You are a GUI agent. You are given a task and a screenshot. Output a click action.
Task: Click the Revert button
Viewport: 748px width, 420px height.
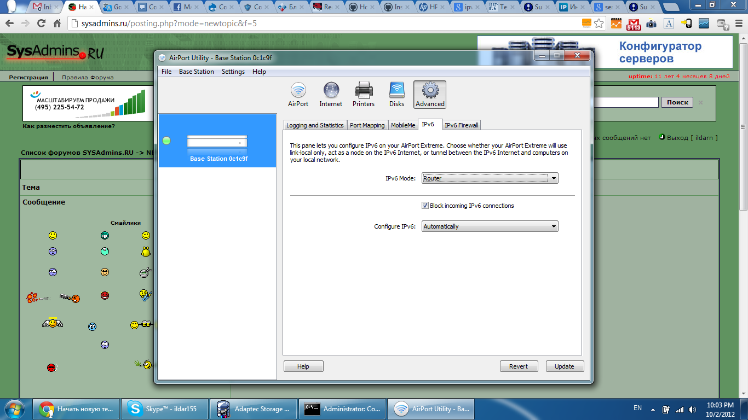(x=519, y=366)
